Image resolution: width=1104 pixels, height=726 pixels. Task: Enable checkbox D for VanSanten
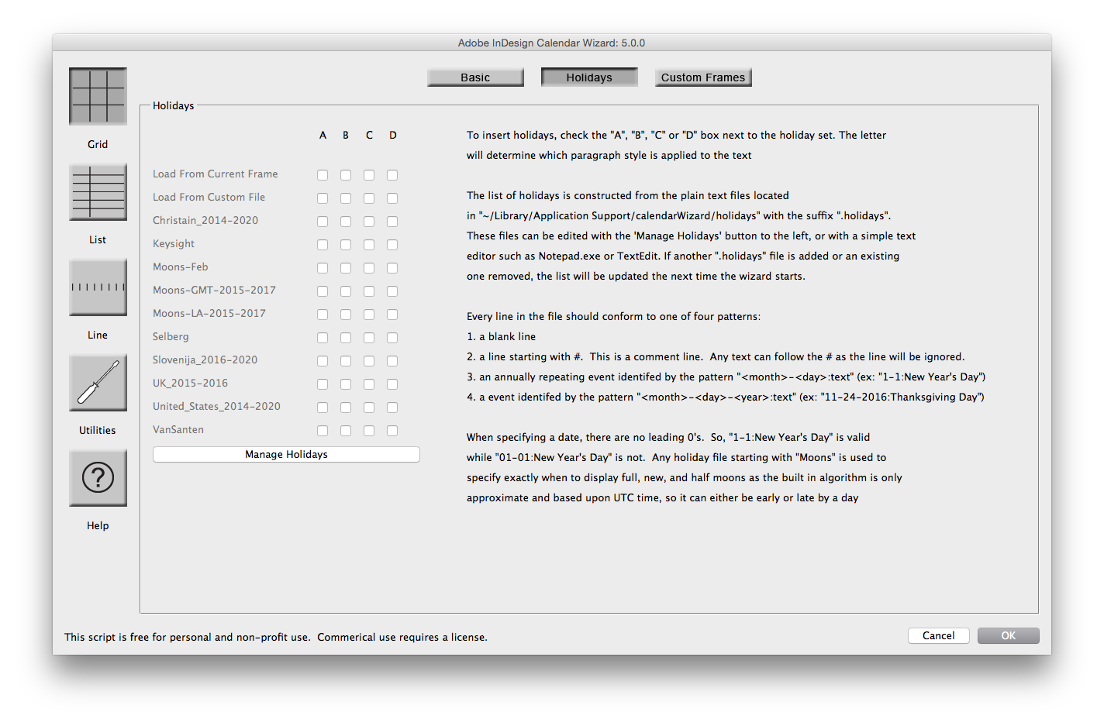392,430
